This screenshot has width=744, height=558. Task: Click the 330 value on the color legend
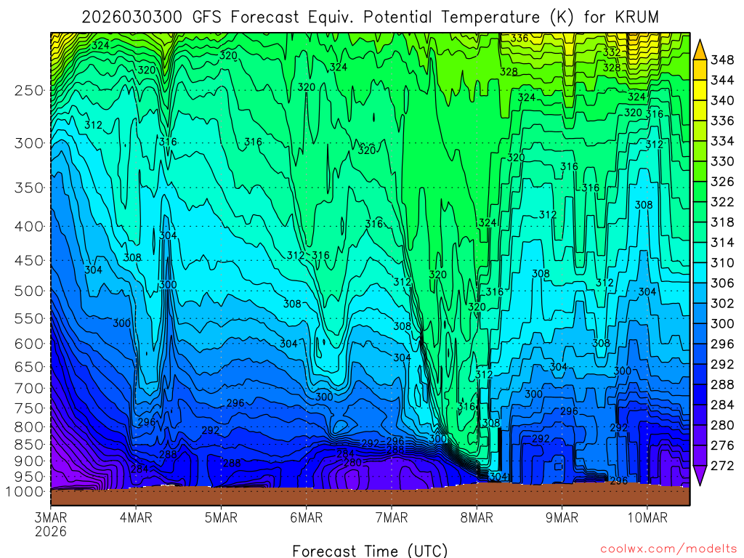click(x=722, y=161)
